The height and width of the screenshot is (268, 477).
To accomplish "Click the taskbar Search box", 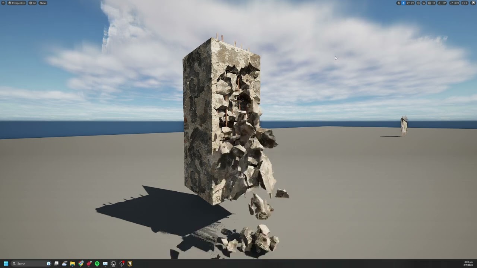I will (31, 264).
